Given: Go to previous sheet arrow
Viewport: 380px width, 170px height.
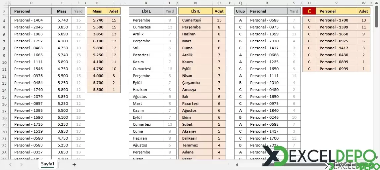Looking at the screenshot, I should point(10,164).
